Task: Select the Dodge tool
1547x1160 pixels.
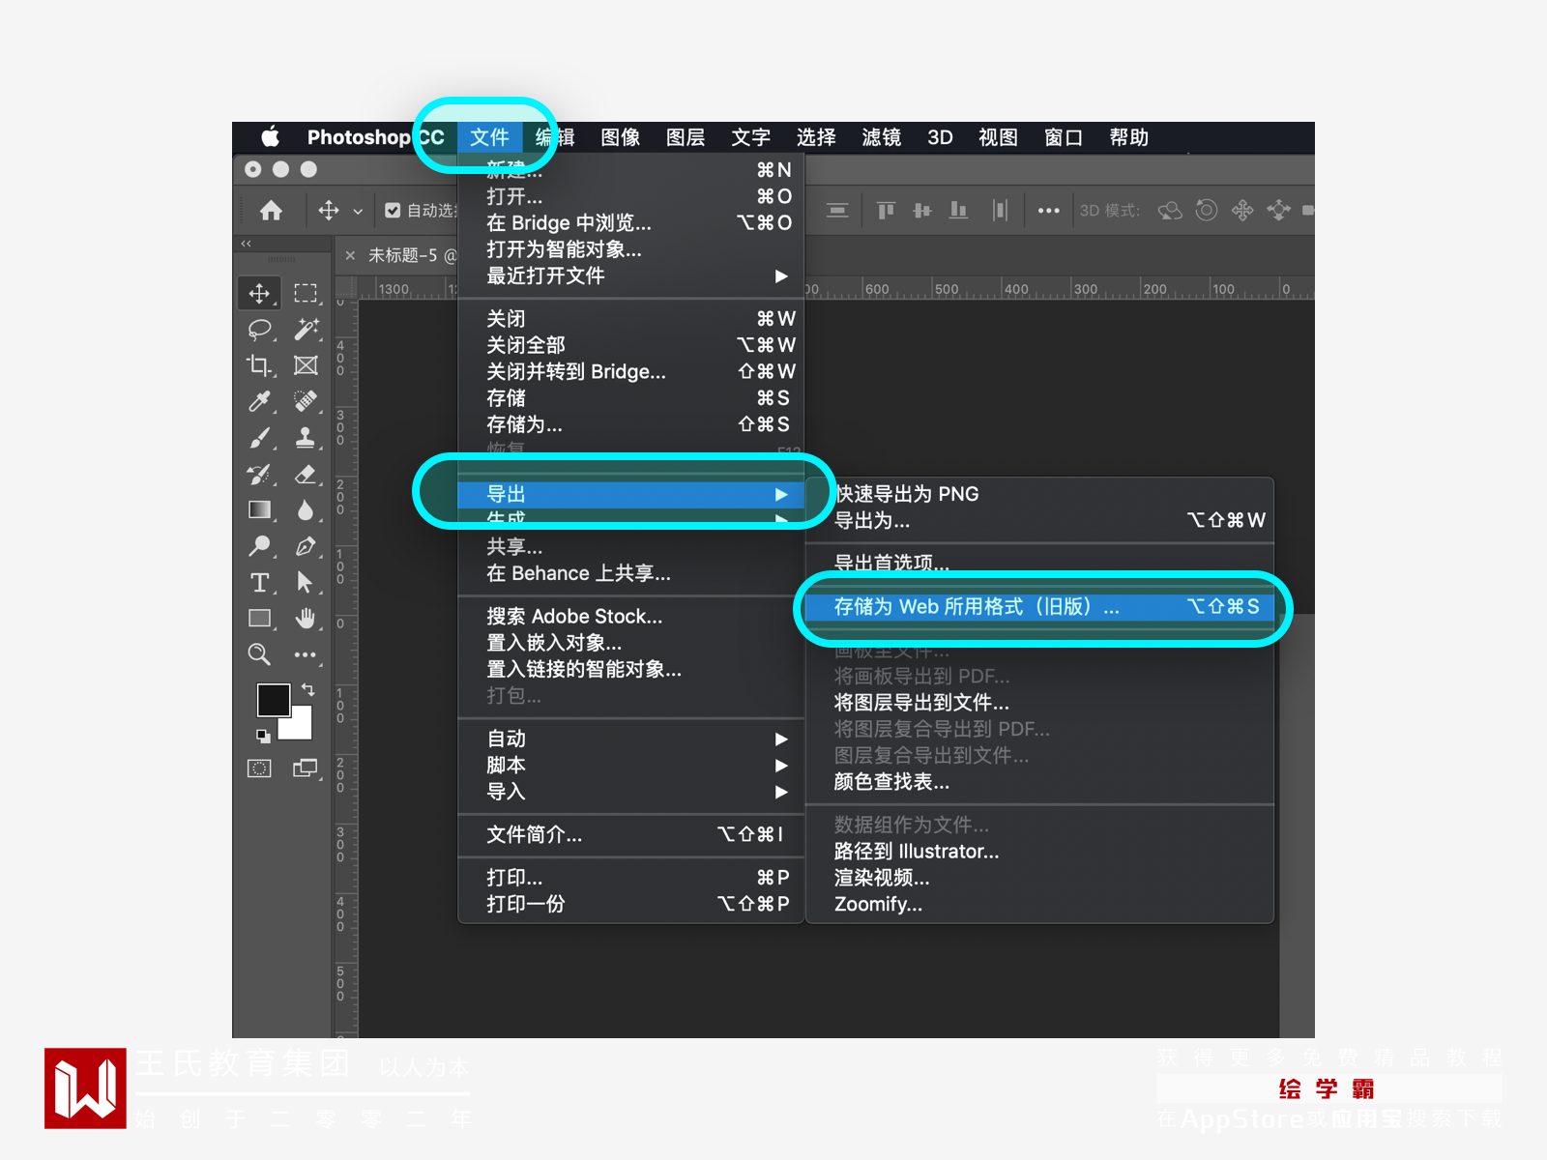Action: (259, 546)
